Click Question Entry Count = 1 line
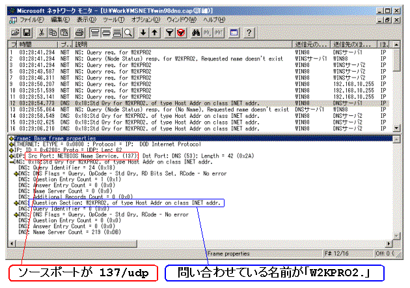Screen dimensions: 410x288 tap(70, 180)
